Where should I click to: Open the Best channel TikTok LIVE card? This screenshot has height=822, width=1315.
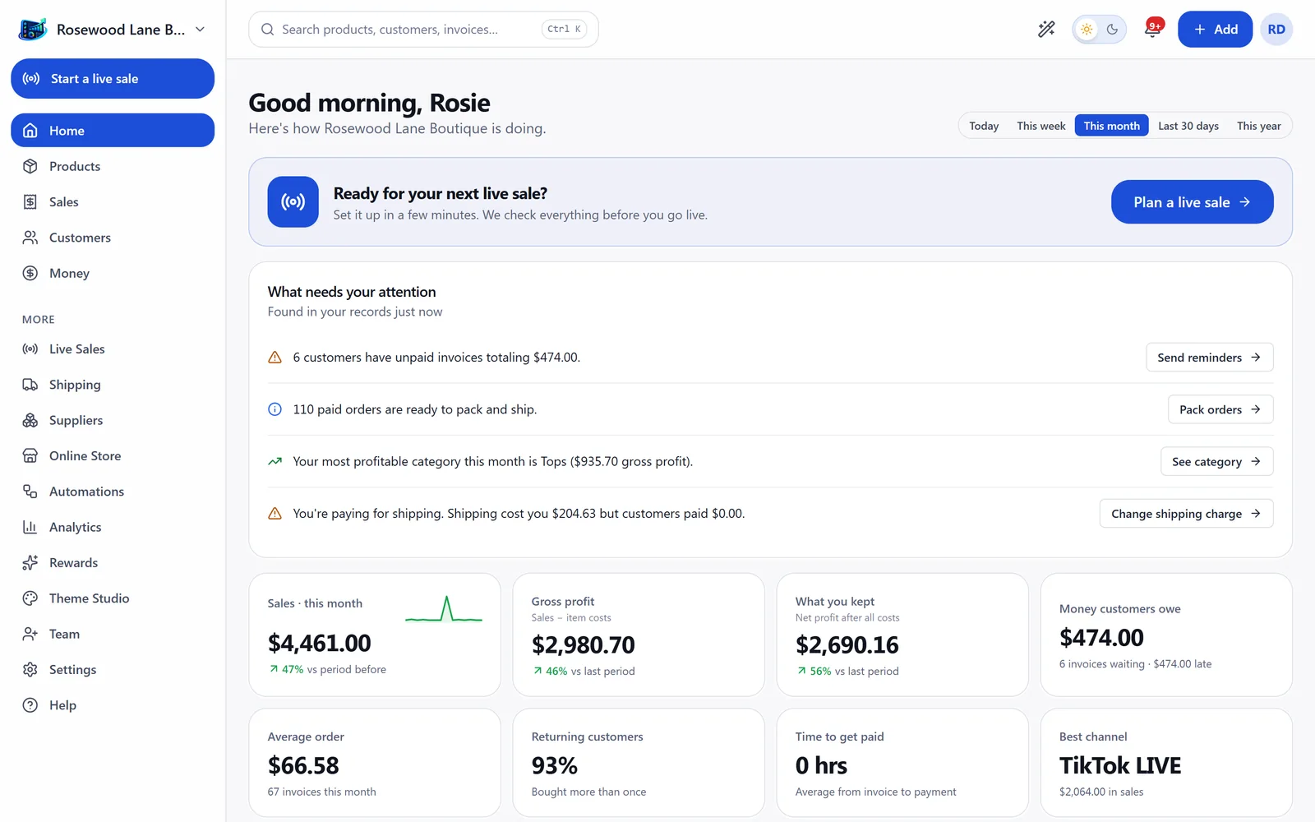coord(1166,763)
